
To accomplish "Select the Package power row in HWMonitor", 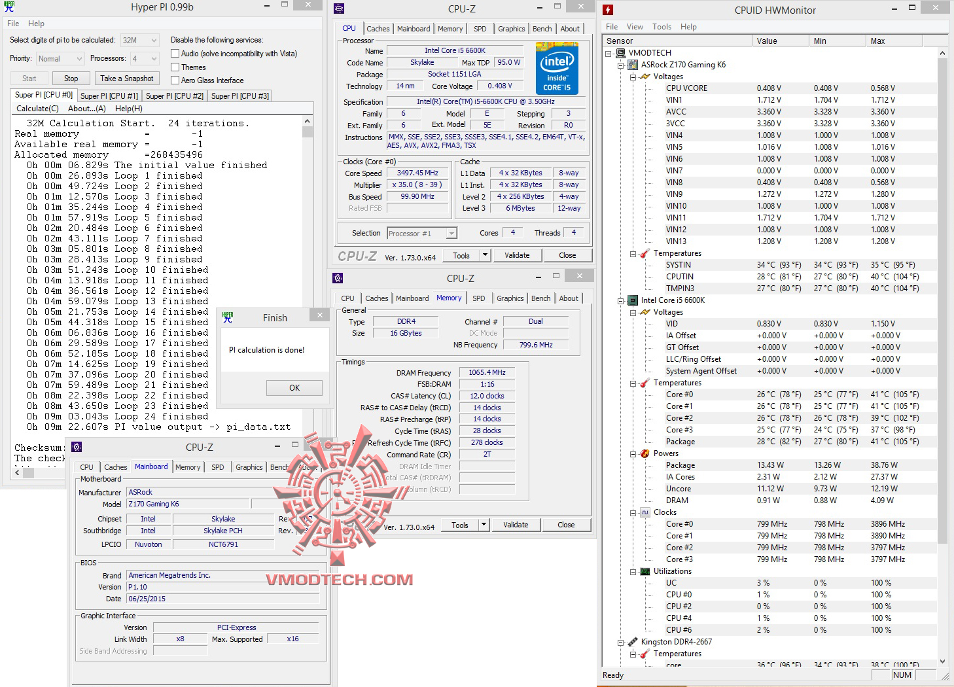I will 802,465.
